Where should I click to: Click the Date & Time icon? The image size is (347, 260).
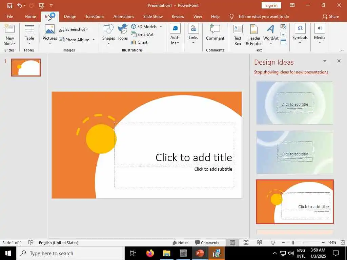(x=283, y=26)
